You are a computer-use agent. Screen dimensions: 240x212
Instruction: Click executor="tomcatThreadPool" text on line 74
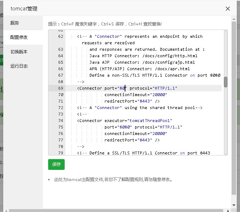pyautogui.click(x=138, y=121)
